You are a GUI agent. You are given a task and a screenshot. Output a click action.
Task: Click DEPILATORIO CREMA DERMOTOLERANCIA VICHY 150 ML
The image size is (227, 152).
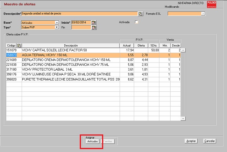66,60
